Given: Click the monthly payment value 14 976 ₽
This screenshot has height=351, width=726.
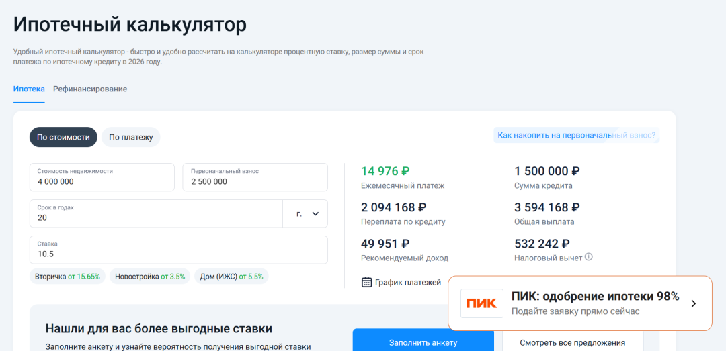Looking at the screenshot, I should click(x=385, y=171).
